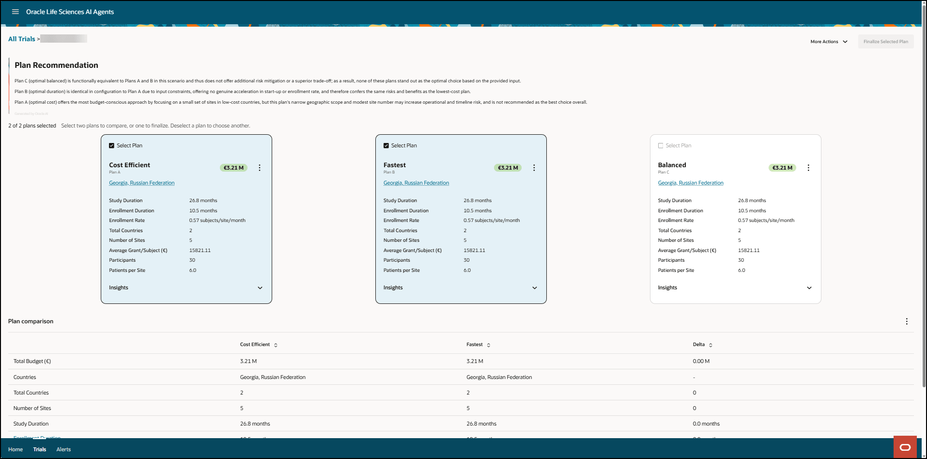The width and height of the screenshot is (927, 459).
Task: Open Fastest plan options menu
Action: click(534, 168)
